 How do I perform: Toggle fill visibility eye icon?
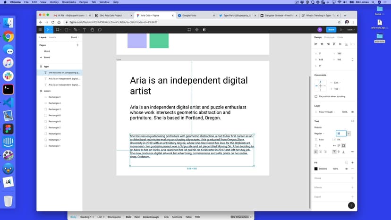pyautogui.click(x=347, y=169)
